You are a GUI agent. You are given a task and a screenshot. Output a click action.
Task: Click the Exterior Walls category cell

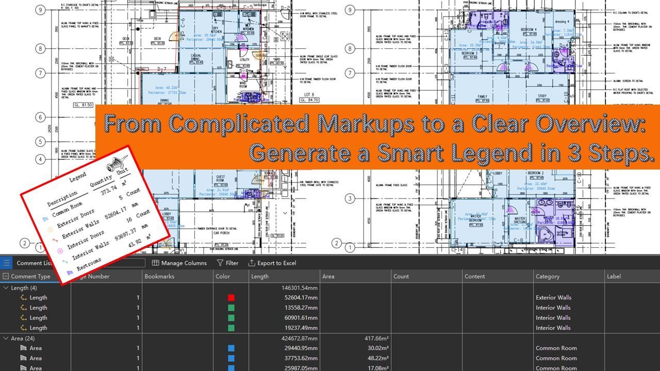553,298
